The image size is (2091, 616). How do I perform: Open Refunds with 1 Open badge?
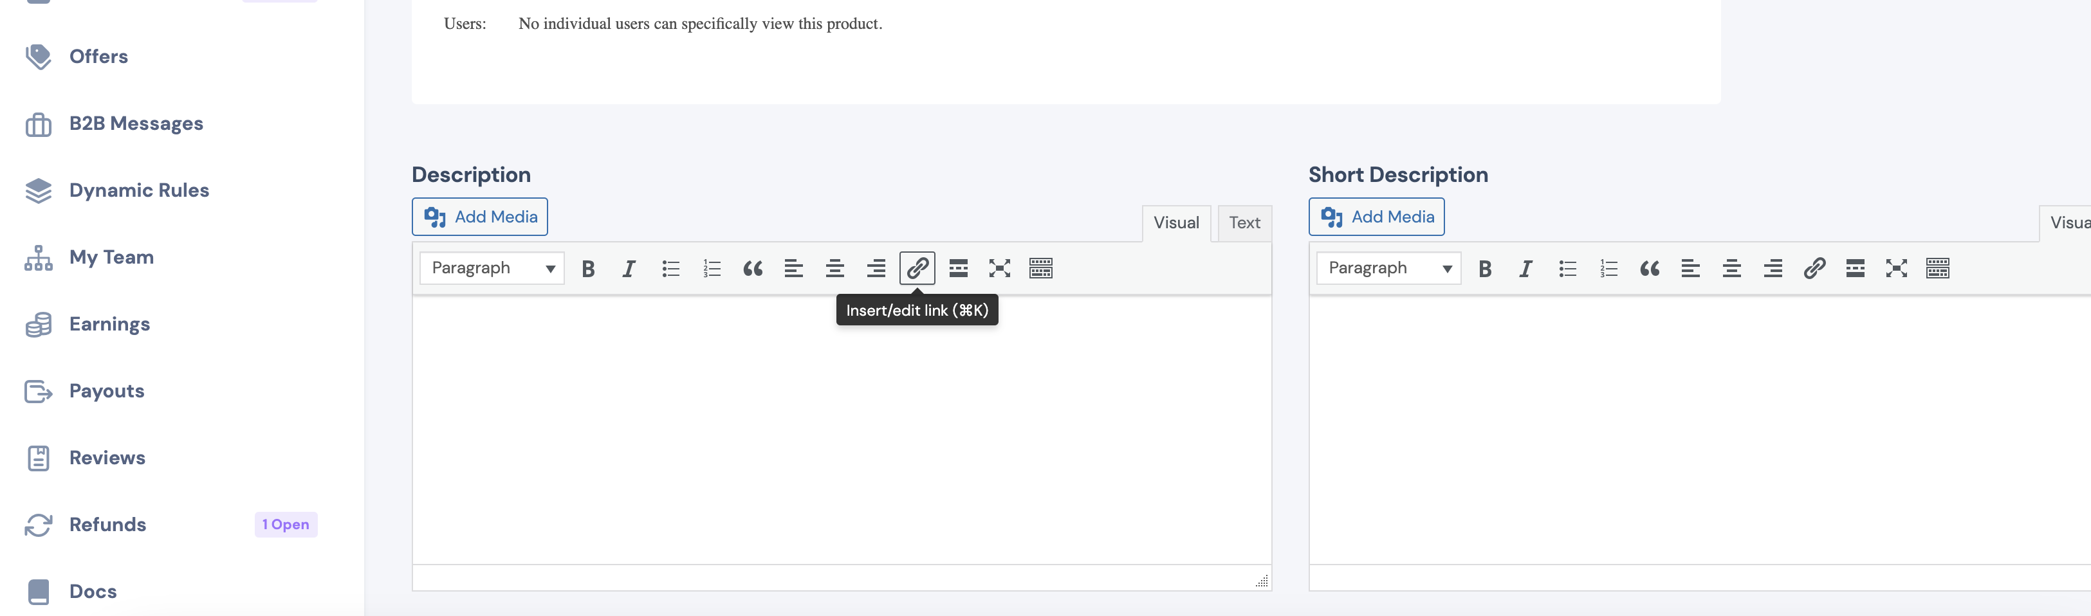[170, 525]
